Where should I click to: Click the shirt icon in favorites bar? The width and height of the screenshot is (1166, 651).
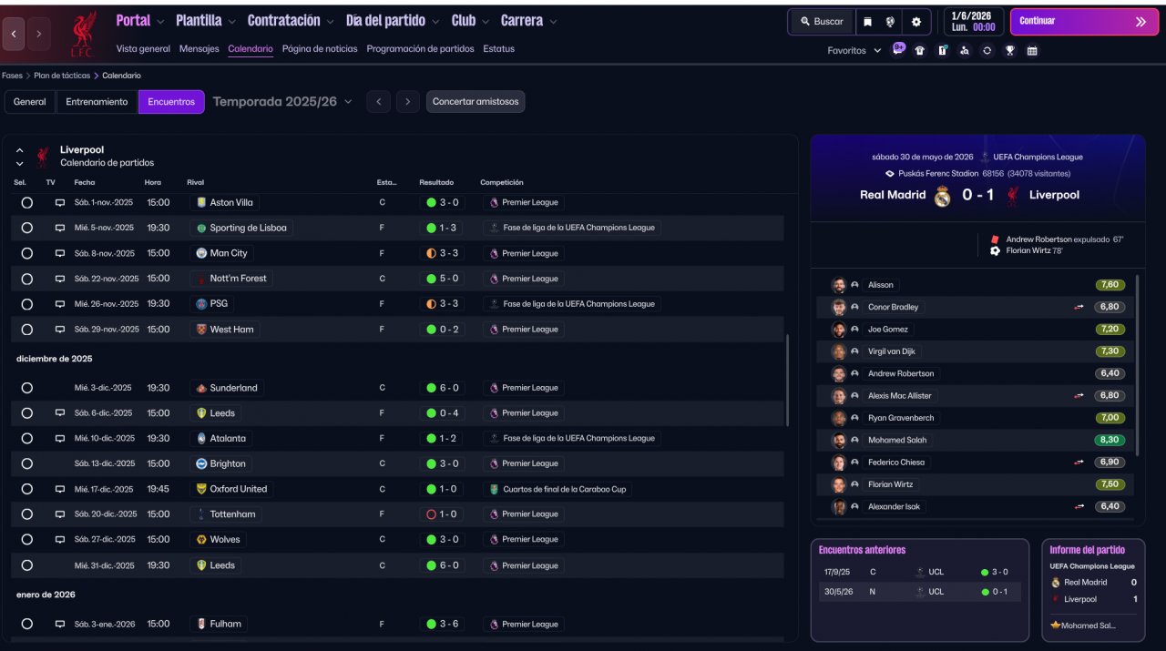coord(920,51)
